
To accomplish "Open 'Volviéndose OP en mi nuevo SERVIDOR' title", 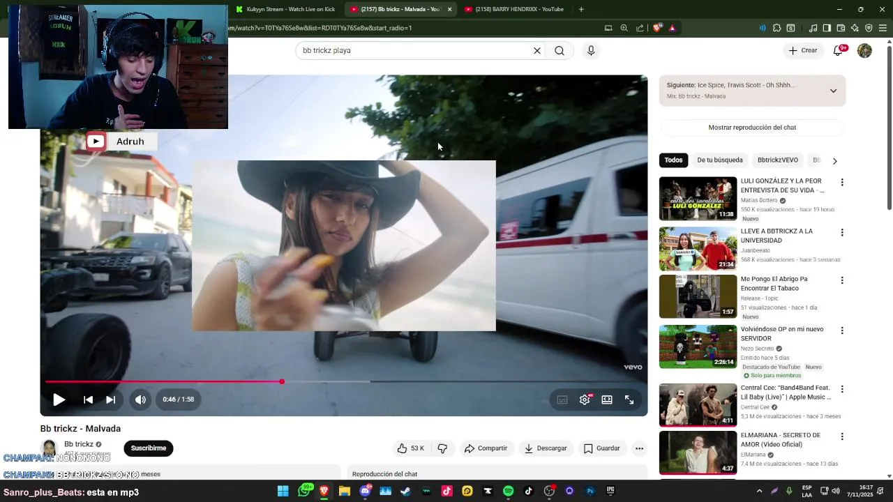I will 782,333.
